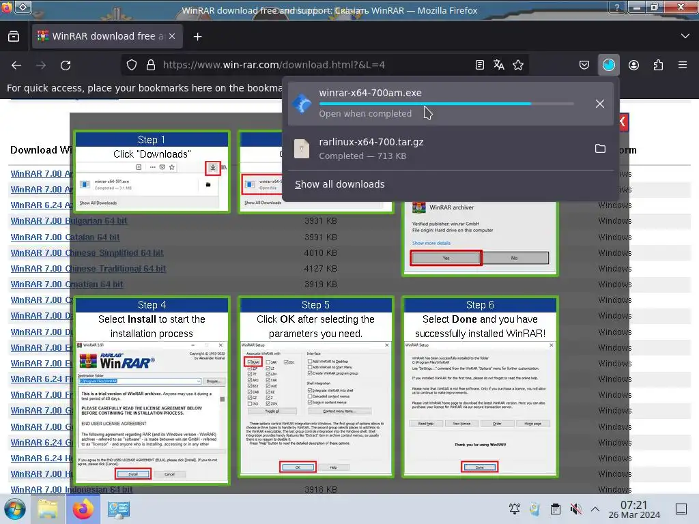This screenshot has height=524, width=699.
Task: Close the red X on install overlay
Action: 623,121
